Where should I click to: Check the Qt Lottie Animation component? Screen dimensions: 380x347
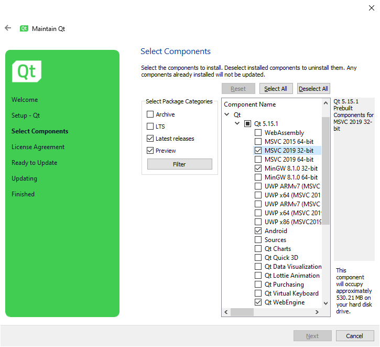pos(258,276)
